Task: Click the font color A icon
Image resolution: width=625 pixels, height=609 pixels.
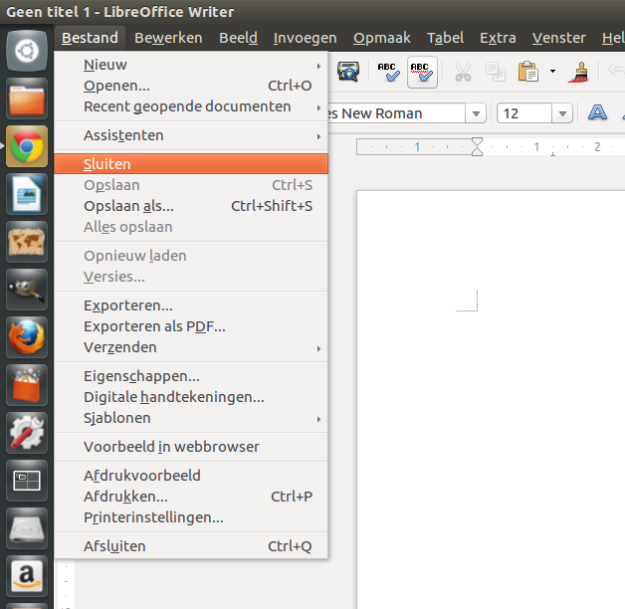Action: [x=597, y=112]
